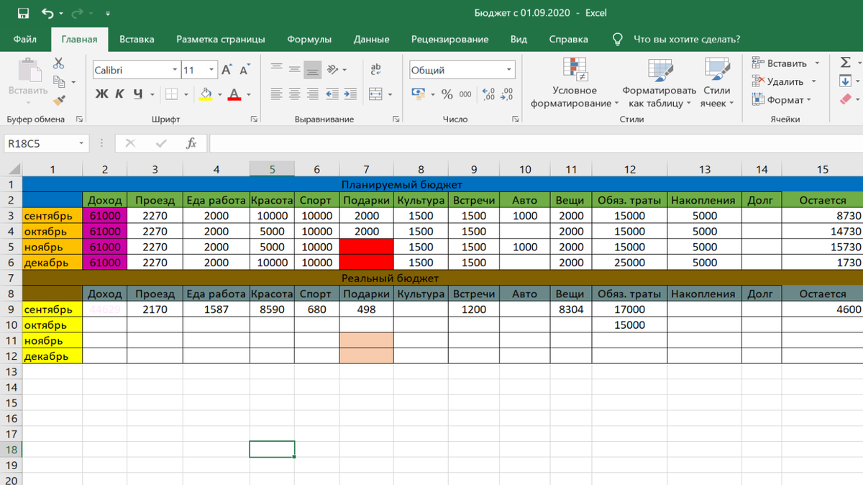Apply red font color A
The height and width of the screenshot is (485, 863).
(x=234, y=94)
